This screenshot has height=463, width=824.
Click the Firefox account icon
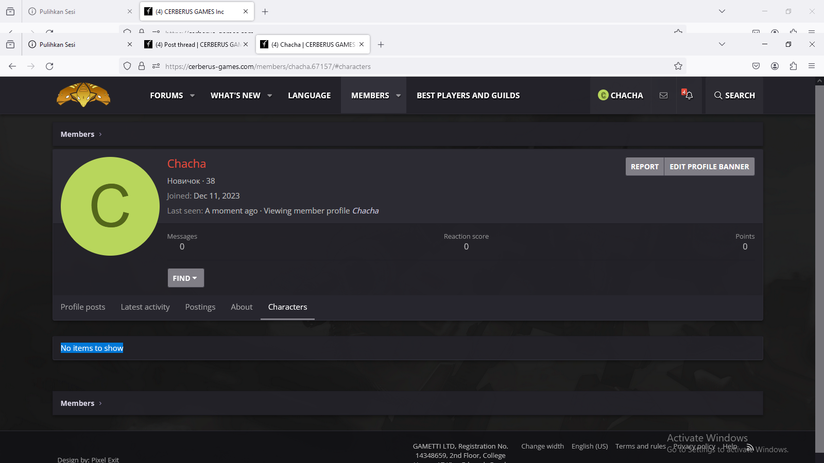point(775,66)
